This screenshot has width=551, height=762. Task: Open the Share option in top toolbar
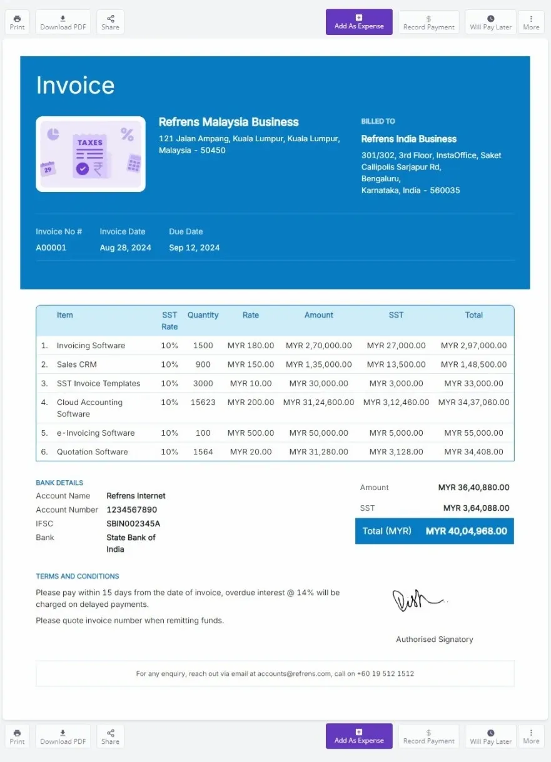click(x=110, y=22)
